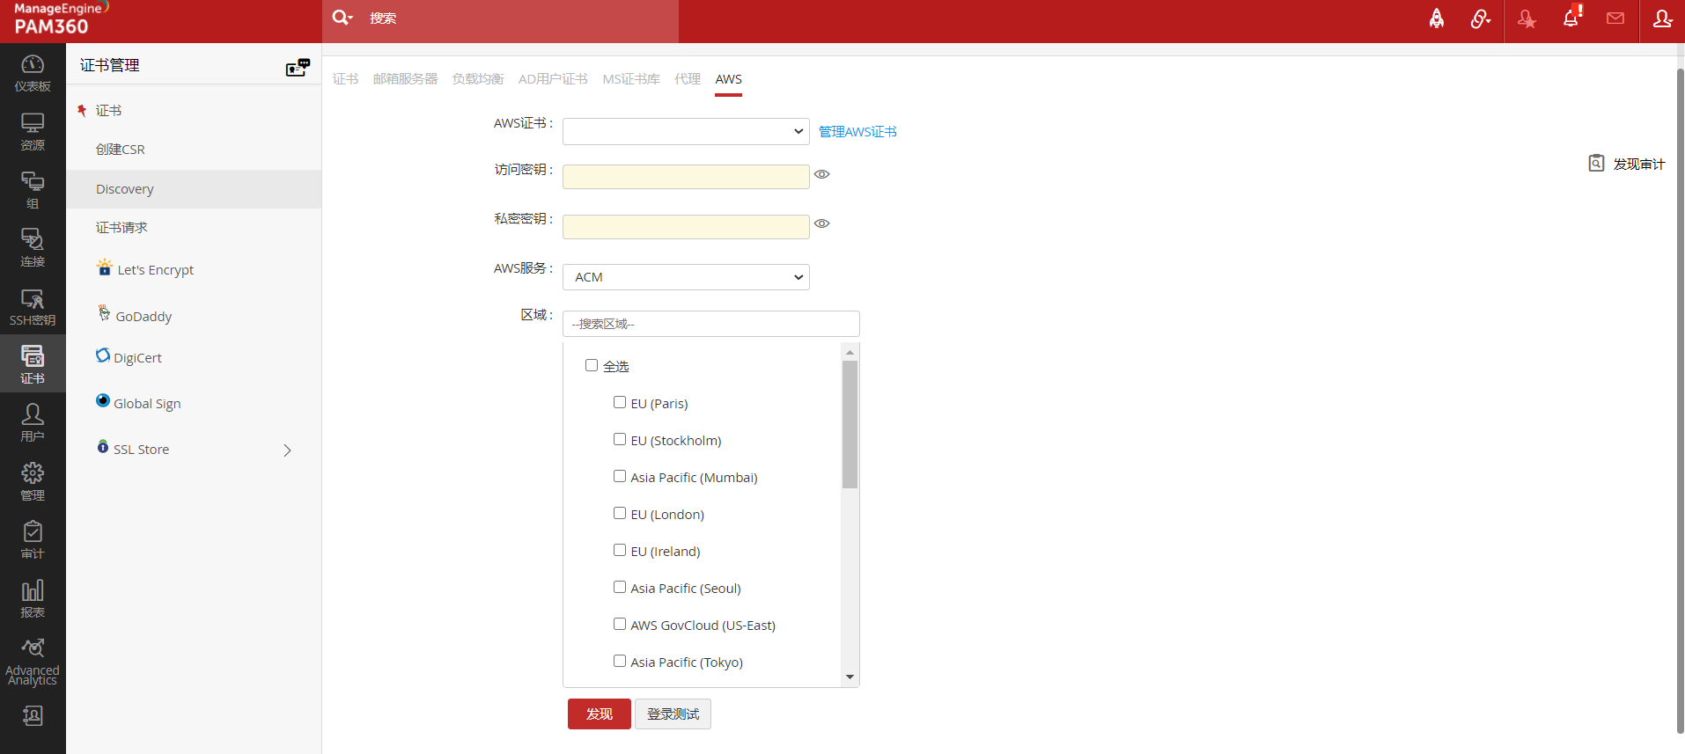Check the Asia Pacific (Mumbai) region
Image resolution: width=1685 pixels, height=754 pixels.
pos(620,476)
